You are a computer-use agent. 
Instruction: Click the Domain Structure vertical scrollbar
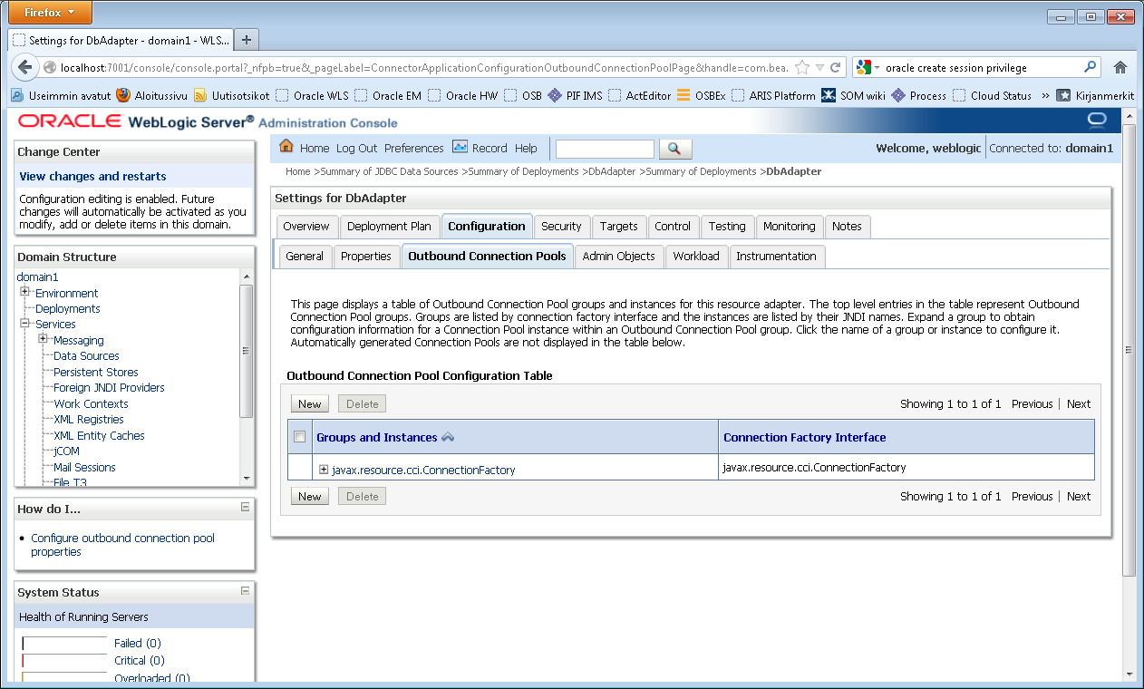247,376
